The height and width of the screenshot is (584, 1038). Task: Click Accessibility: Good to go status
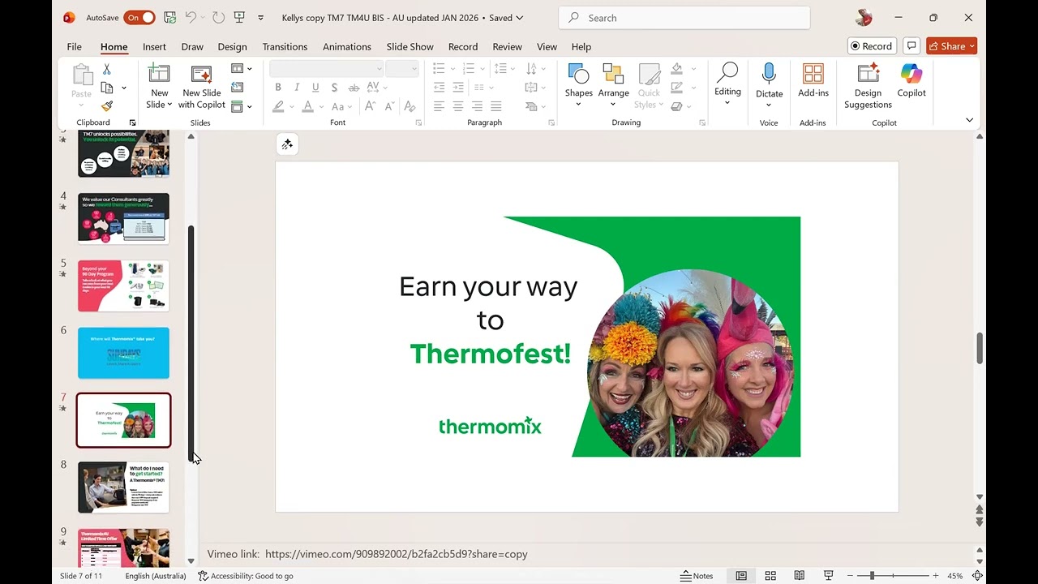click(246, 576)
